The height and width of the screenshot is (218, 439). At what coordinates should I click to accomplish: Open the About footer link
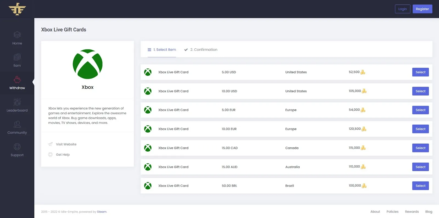pyautogui.click(x=375, y=212)
